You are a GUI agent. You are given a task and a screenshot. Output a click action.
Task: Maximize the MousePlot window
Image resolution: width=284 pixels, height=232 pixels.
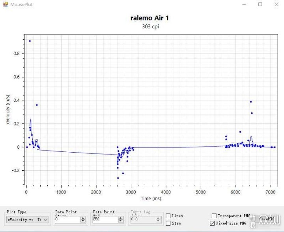tap(260, 4)
